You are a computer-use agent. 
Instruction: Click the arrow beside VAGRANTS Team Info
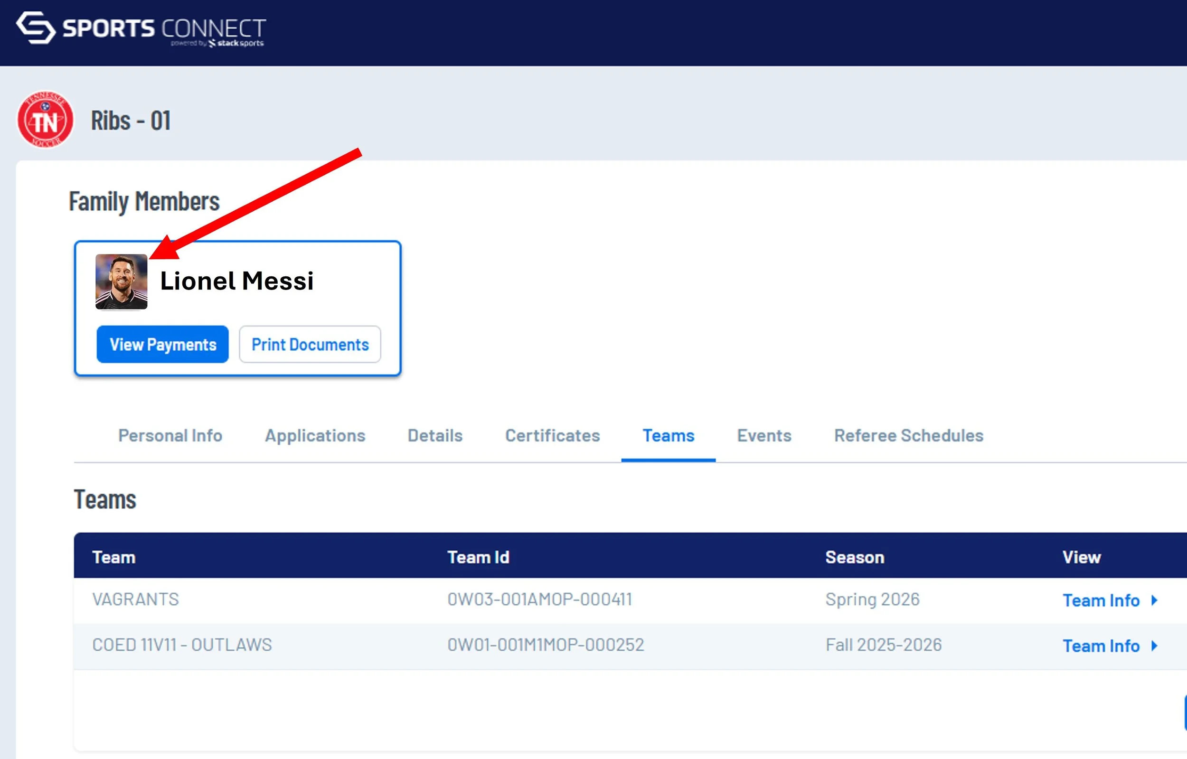click(x=1154, y=600)
